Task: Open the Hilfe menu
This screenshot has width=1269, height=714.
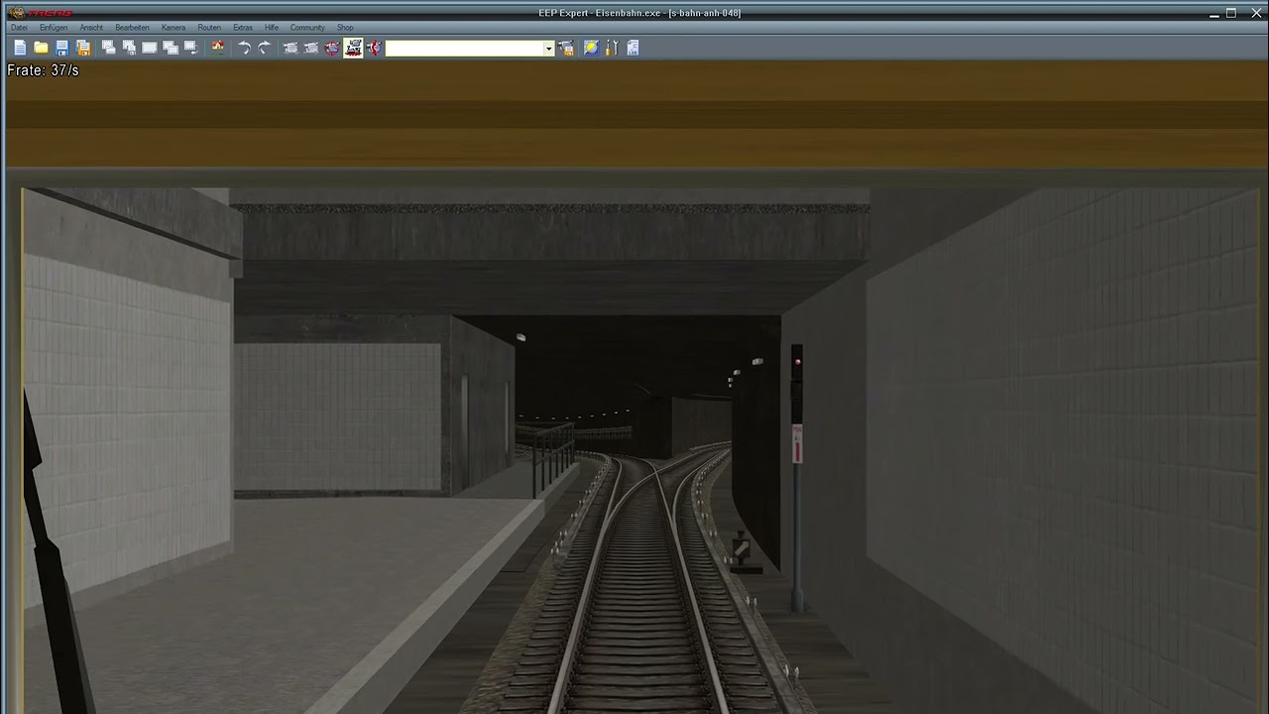Action: [272, 28]
